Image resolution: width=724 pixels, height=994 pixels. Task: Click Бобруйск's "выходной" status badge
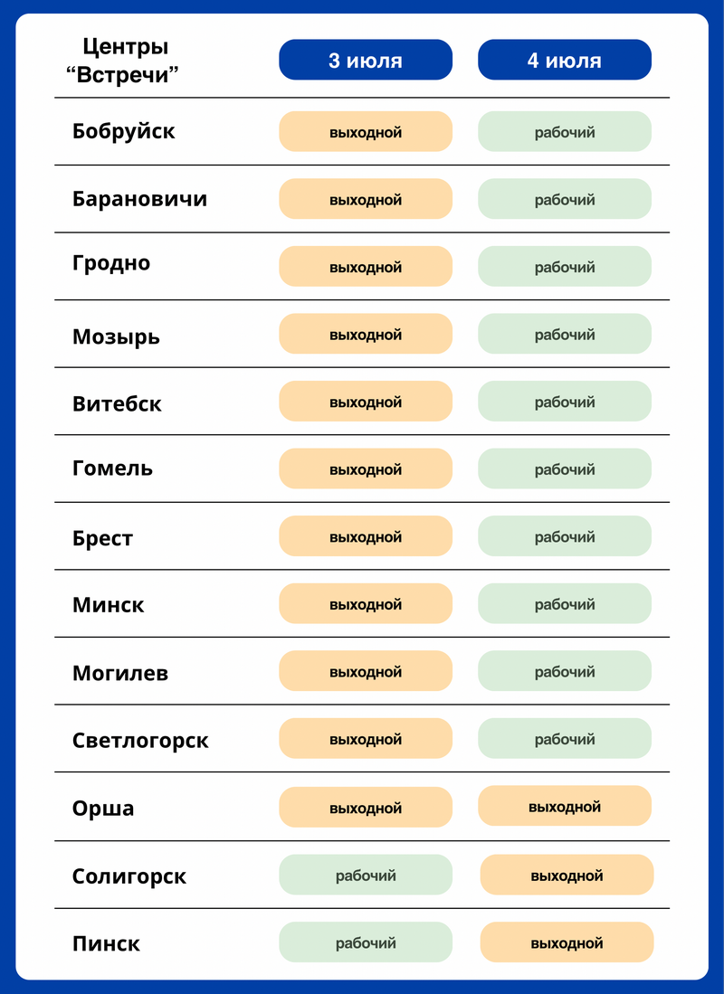click(x=365, y=132)
